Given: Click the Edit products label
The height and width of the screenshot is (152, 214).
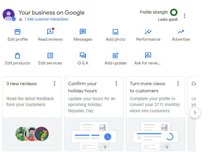Looking at the screenshot, I should 18,63.
